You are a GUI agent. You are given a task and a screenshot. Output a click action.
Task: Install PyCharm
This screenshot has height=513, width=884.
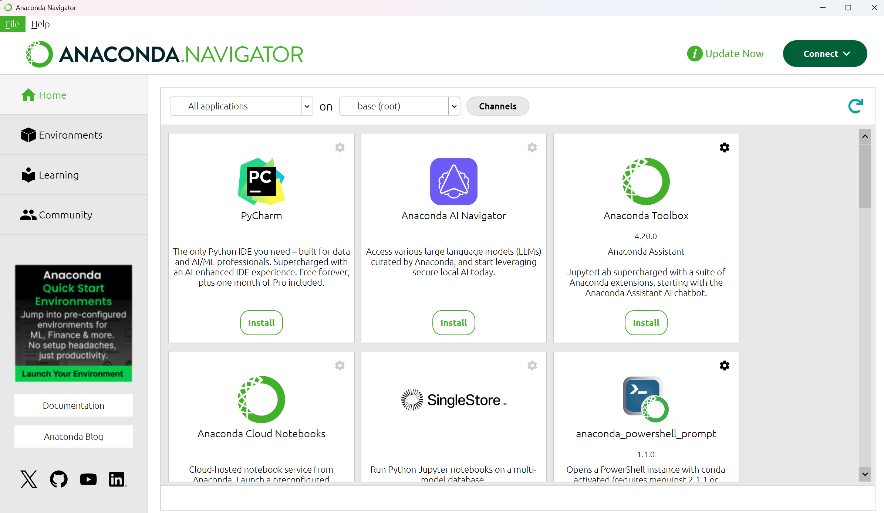tap(261, 323)
